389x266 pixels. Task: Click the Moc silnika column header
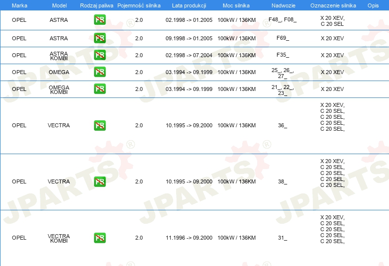point(236,5)
